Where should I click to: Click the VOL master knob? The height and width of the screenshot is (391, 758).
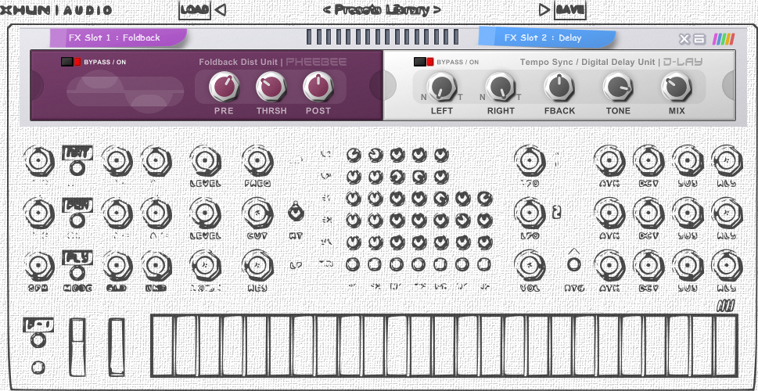coord(530,265)
